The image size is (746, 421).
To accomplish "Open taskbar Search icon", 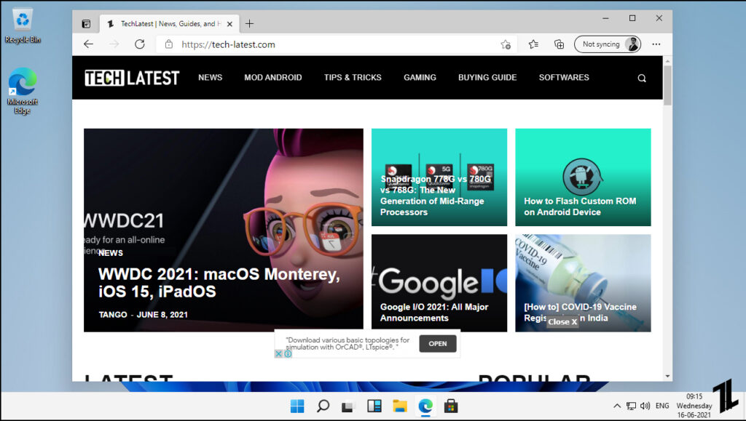I will tap(323, 406).
